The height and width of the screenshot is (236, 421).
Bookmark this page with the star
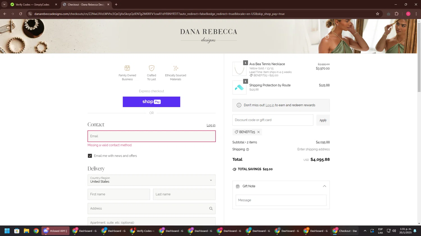pyautogui.click(x=377, y=14)
